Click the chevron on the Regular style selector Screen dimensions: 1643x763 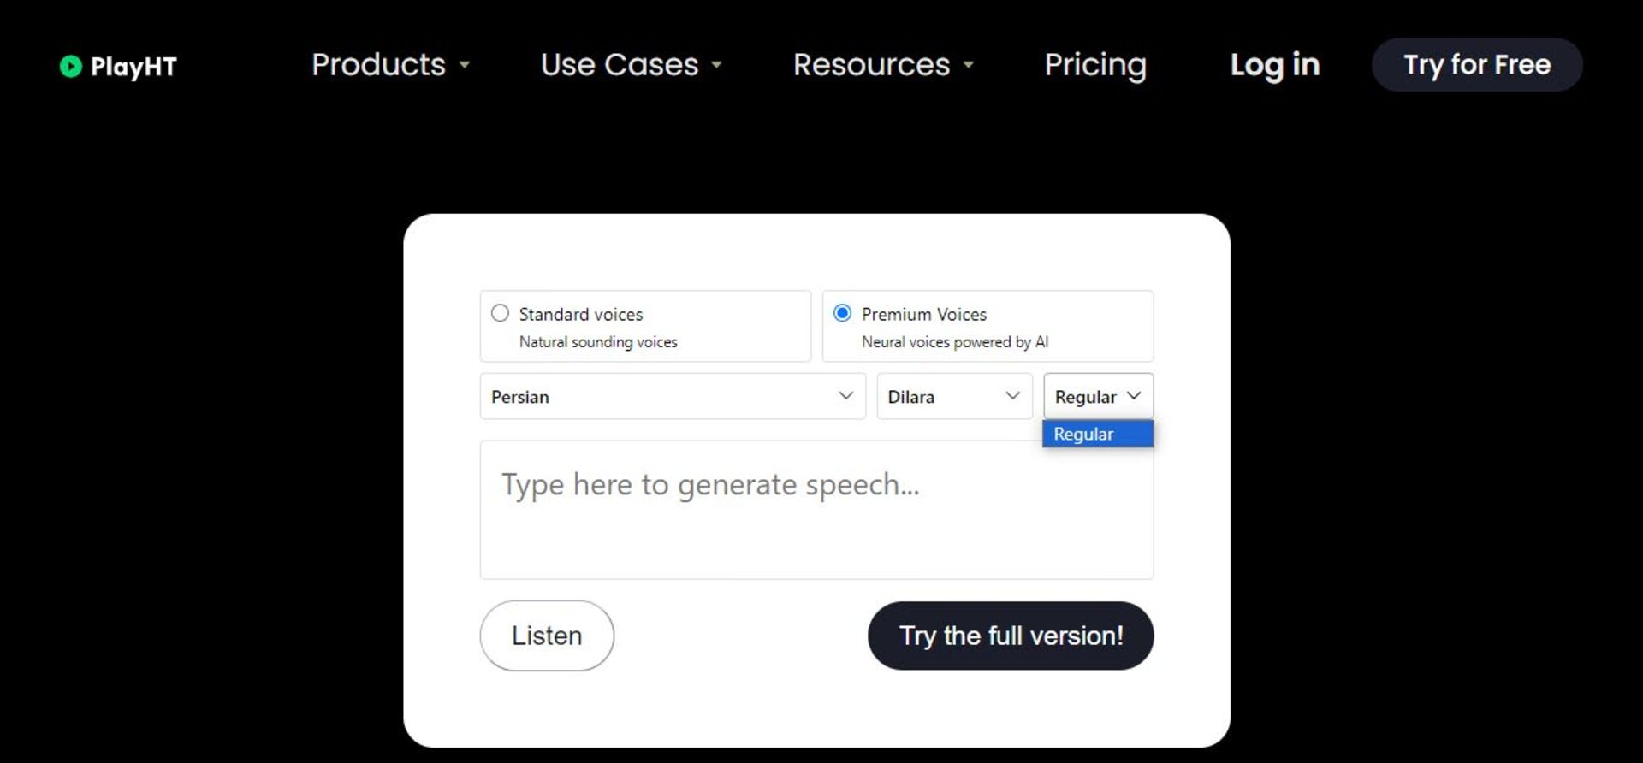(x=1134, y=396)
